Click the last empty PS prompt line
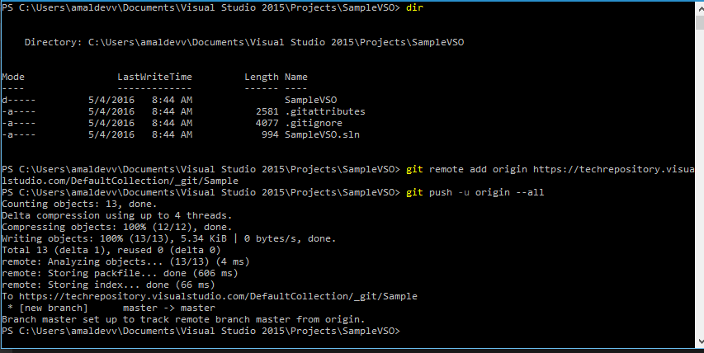The image size is (704, 353). (201, 330)
